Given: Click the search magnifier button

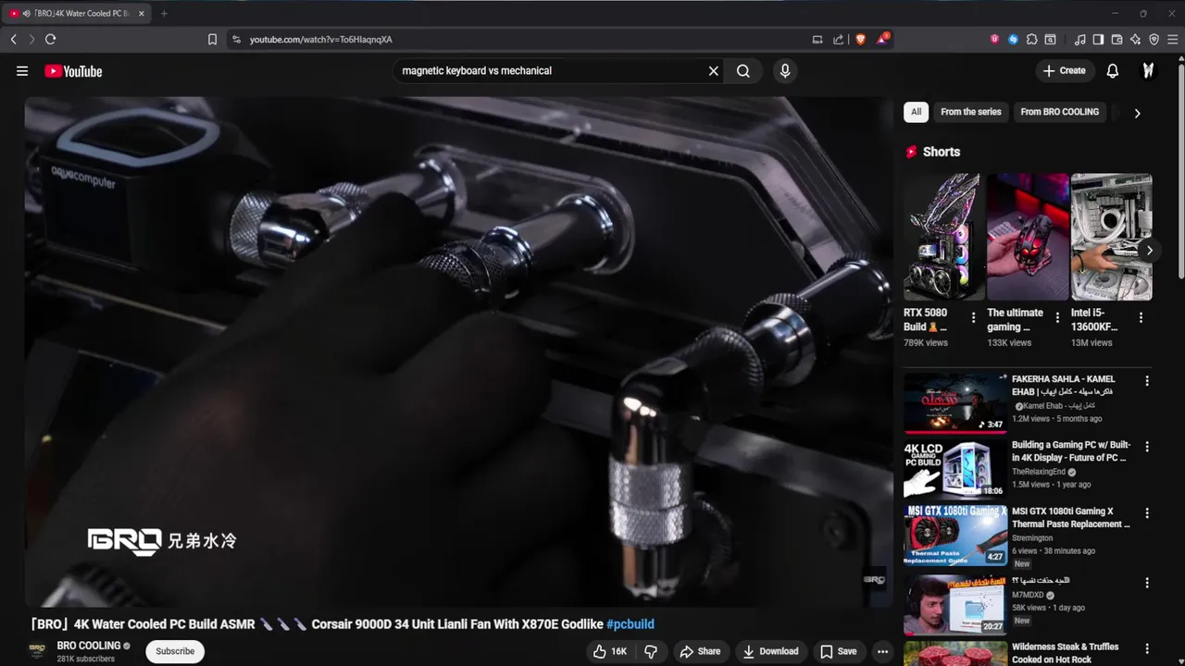Looking at the screenshot, I should pos(743,71).
